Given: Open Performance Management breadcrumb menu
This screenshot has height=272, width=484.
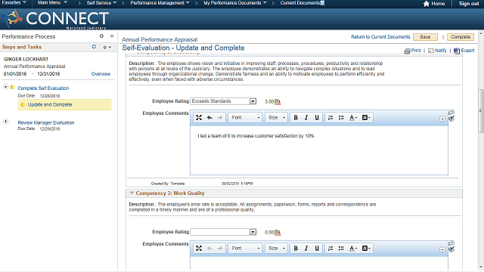Looking at the screenshot, I should click(x=160, y=3).
